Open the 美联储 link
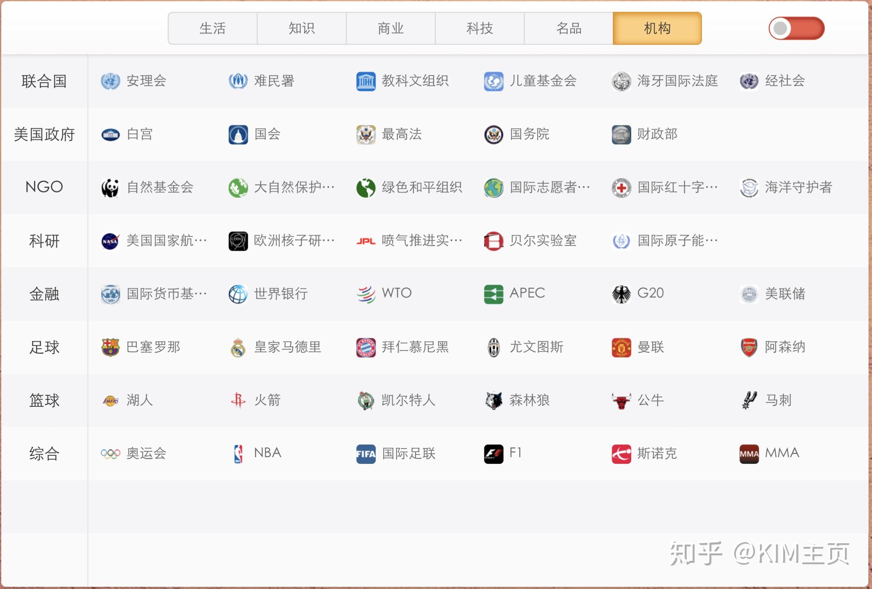The image size is (872, 589). [785, 294]
